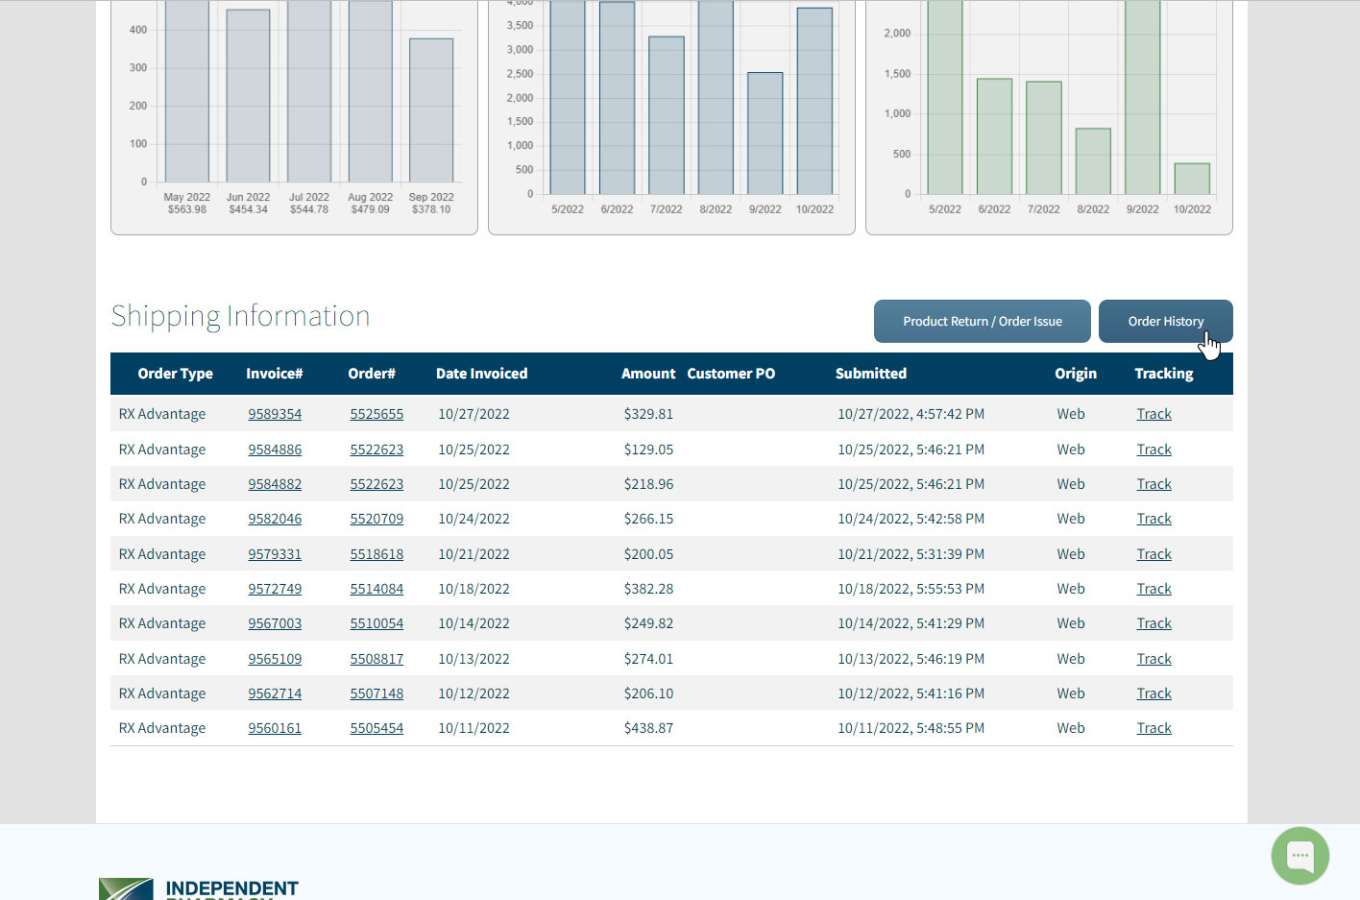The width and height of the screenshot is (1360, 900).
Task: View order 5520709
Action: point(376,519)
